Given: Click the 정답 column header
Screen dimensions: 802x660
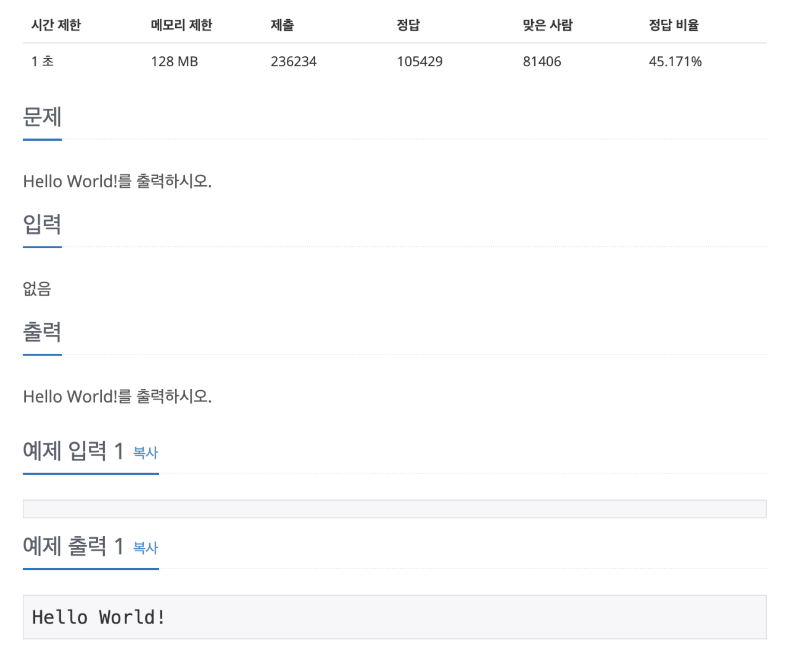Looking at the screenshot, I should [x=408, y=25].
